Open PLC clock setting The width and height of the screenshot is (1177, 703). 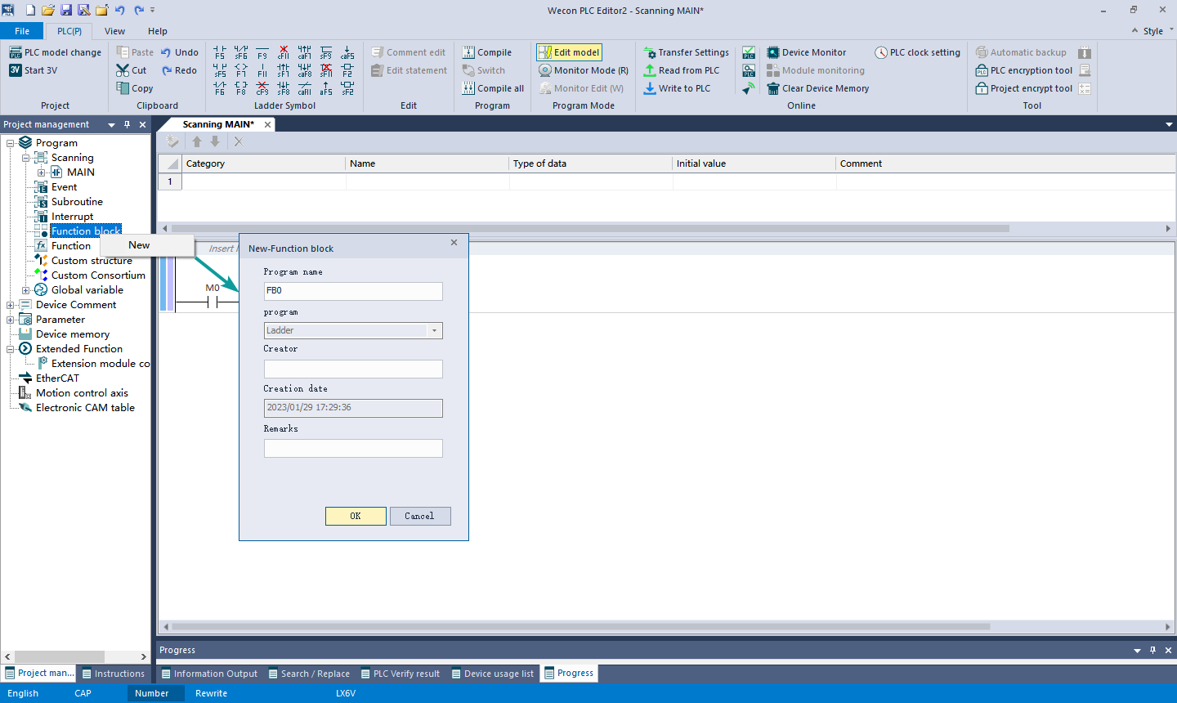[917, 52]
